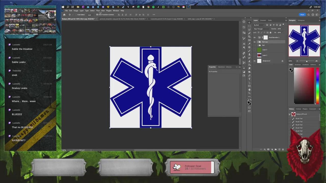This screenshot has width=326, height=183.
Task: Swap foreground and background colors
Action: click(251, 100)
